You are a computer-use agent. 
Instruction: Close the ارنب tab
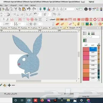(68, 28)
